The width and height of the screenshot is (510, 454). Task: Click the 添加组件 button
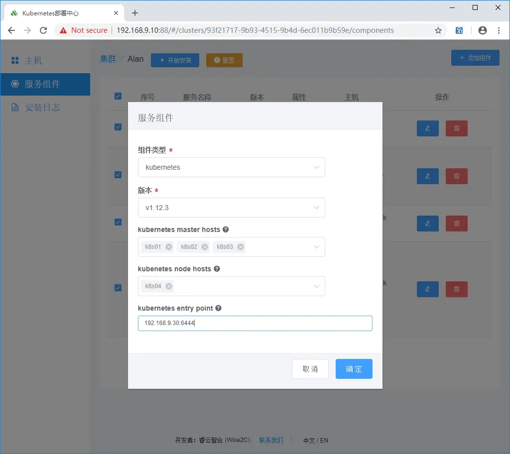[x=475, y=58]
